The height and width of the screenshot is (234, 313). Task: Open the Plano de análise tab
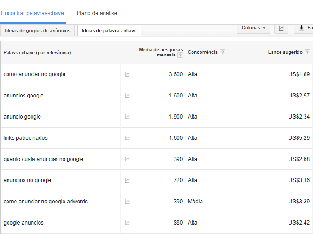(97, 13)
